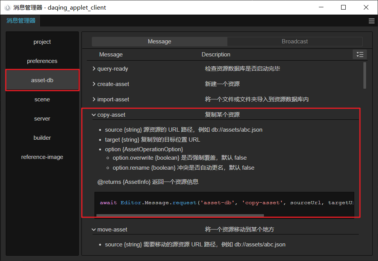This screenshot has height=261, width=378.
Task: Select server in the sidebar
Action: [x=42, y=119]
